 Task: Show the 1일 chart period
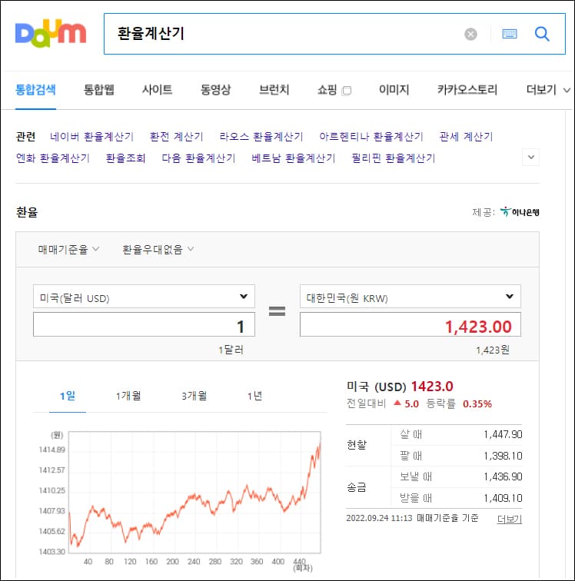[x=68, y=396]
